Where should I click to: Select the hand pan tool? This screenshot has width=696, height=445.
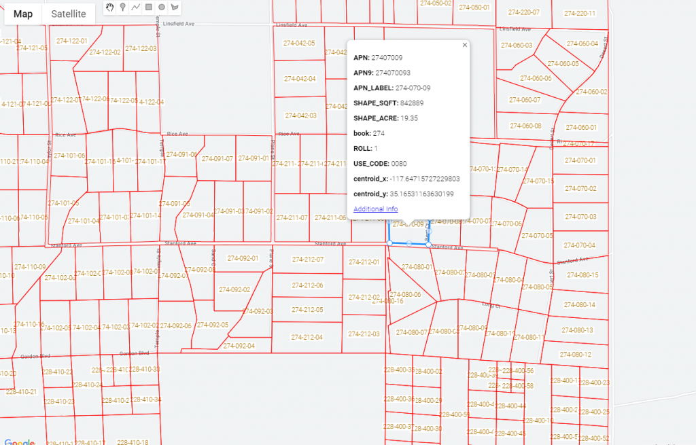coord(110,7)
